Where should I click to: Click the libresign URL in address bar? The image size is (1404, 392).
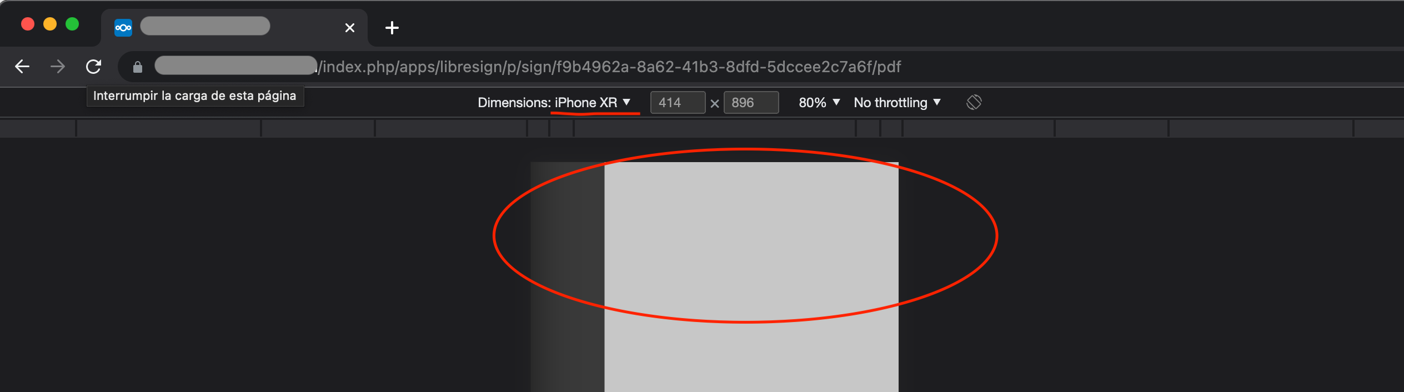click(609, 67)
